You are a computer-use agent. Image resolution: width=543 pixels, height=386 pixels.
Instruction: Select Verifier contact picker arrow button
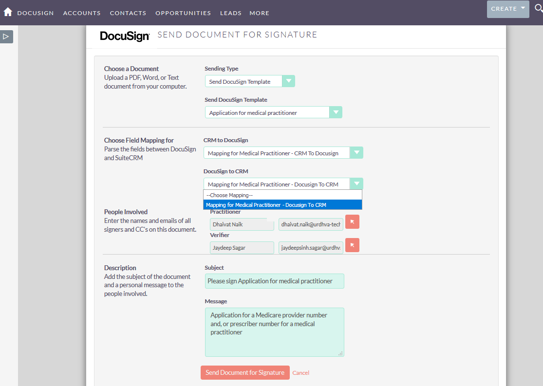click(x=352, y=245)
